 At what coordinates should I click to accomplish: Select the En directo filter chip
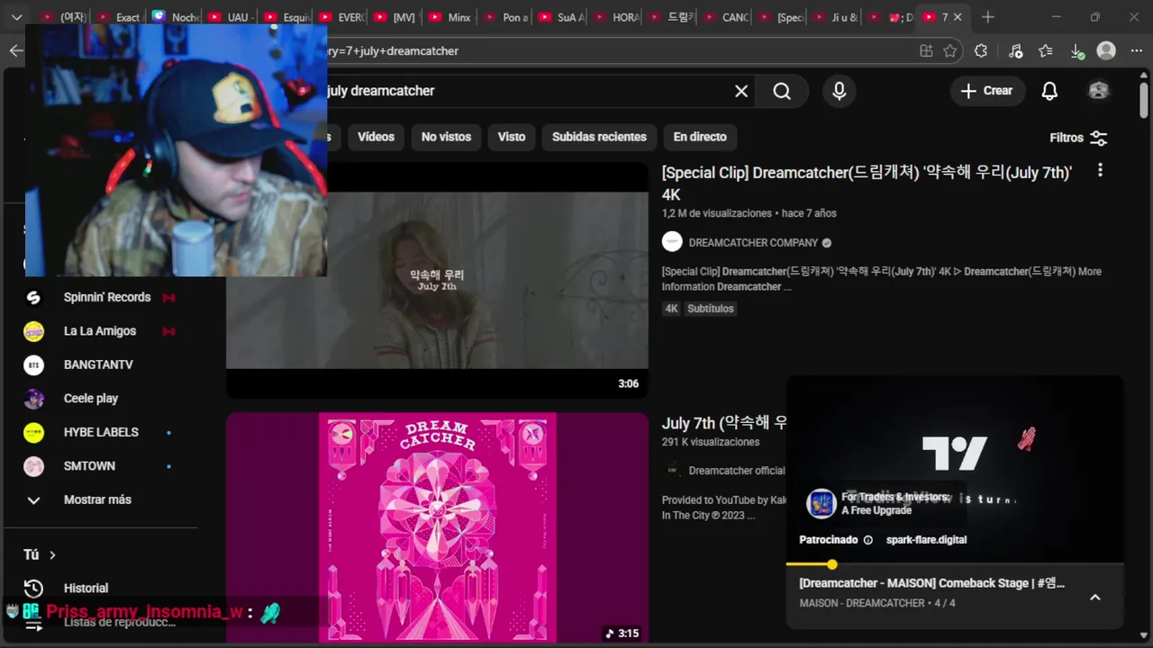700,137
